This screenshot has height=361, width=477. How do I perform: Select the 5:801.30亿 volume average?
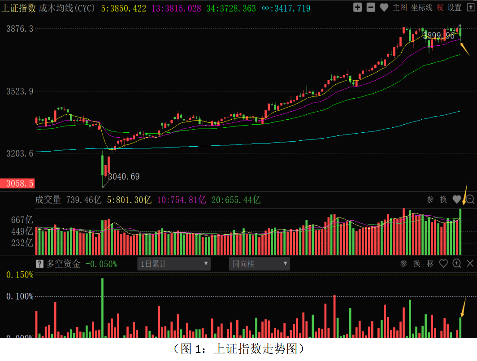pyautogui.click(x=129, y=200)
